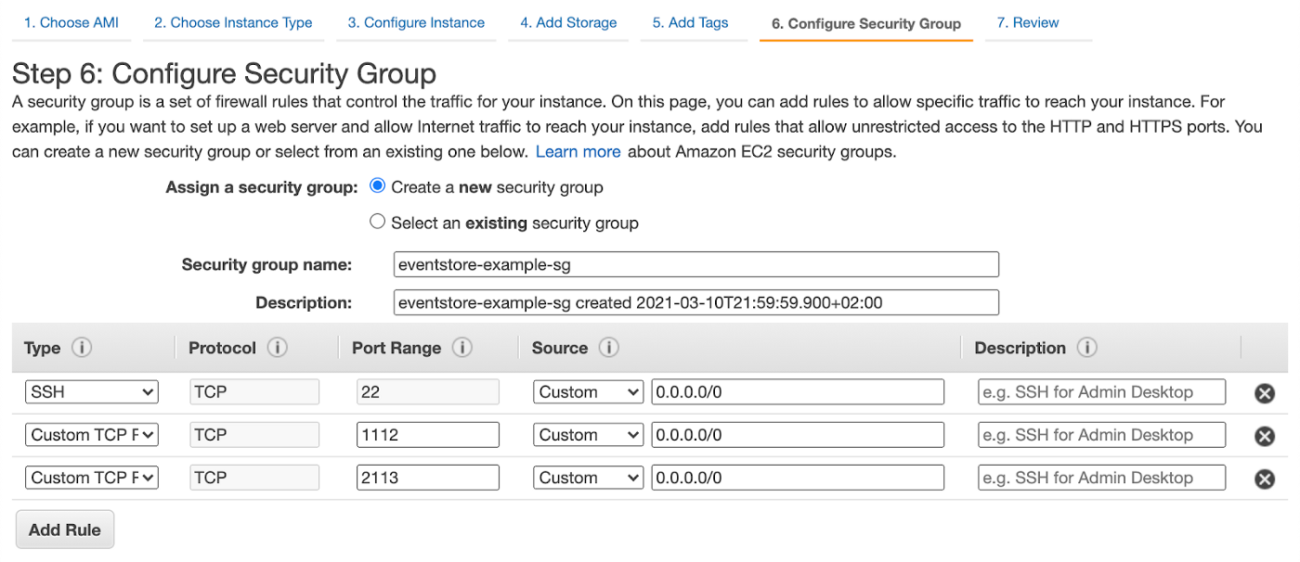Edit the Security group name field

pyautogui.click(x=696, y=264)
